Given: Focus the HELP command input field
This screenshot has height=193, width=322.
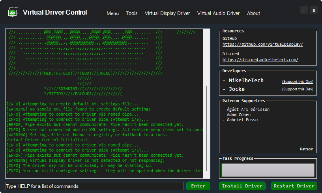Looking at the screenshot, I should pyautogui.click(x=94, y=186).
